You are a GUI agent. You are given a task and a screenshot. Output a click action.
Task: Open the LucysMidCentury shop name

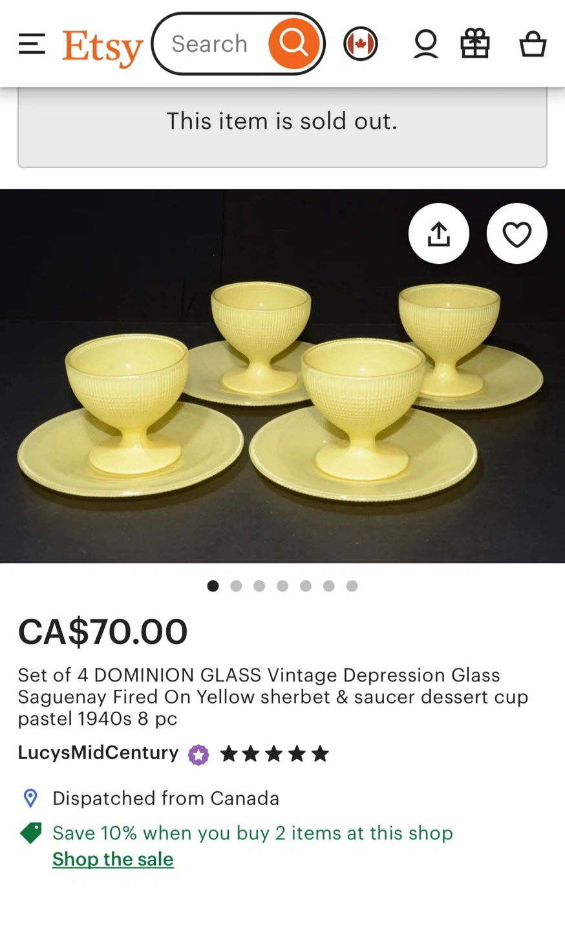(x=98, y=753)
